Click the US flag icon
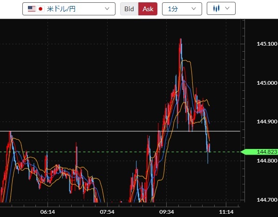 pos(32,9)
